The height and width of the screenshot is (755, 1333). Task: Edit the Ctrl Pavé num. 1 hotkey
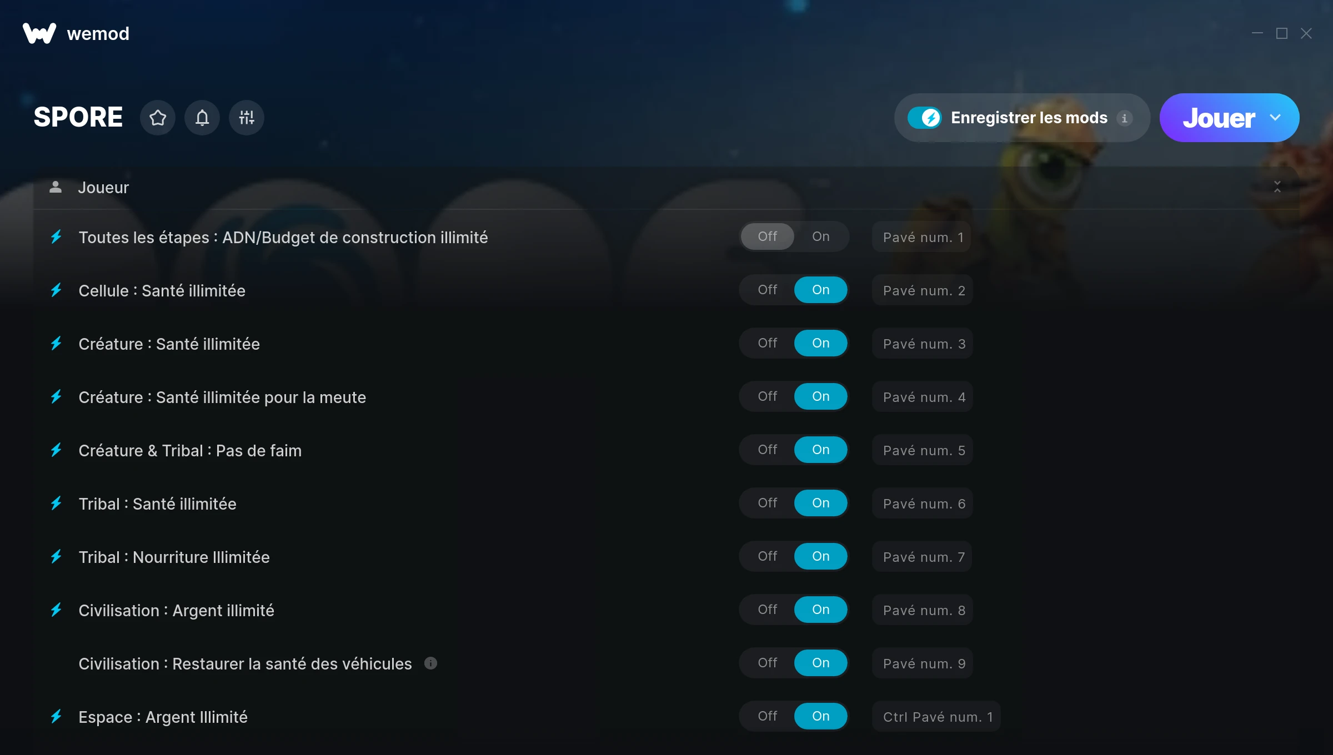(x=936, y=717)
